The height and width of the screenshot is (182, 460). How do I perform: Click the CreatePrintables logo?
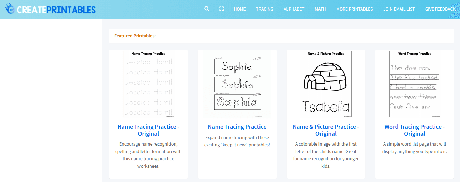(51, 9)
